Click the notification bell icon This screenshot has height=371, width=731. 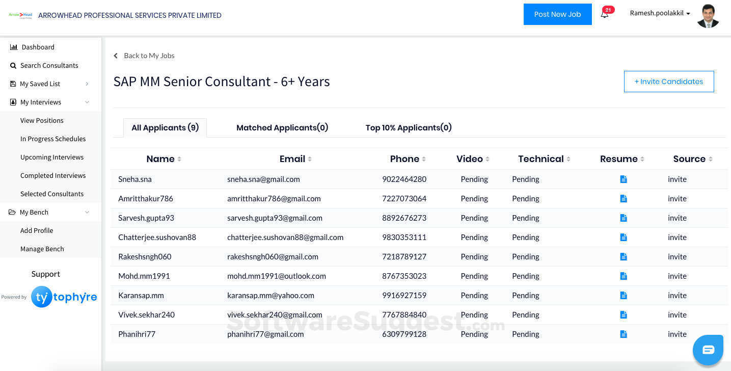click(605, 15)
